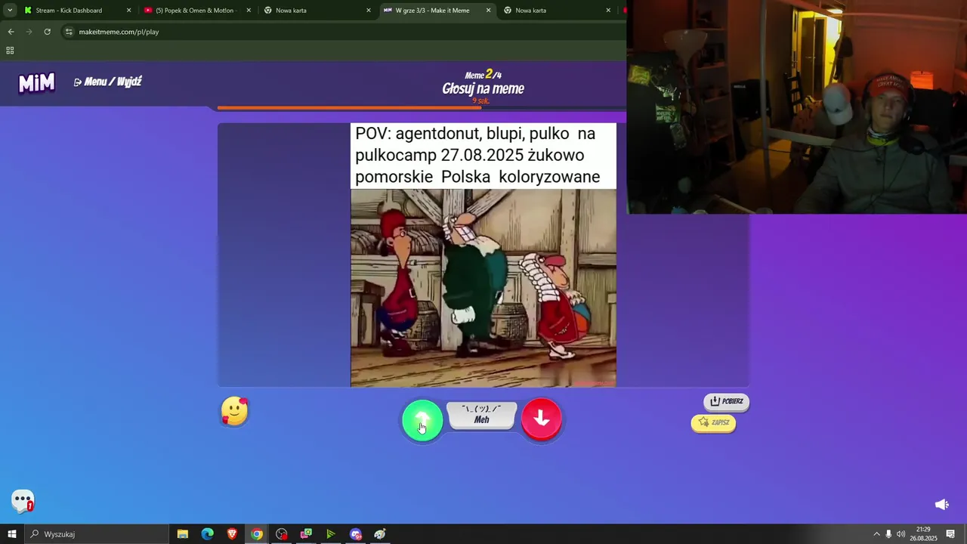Open Windows notification center
The width and height of the screenshot is (967, 544).
click(950, 534)
